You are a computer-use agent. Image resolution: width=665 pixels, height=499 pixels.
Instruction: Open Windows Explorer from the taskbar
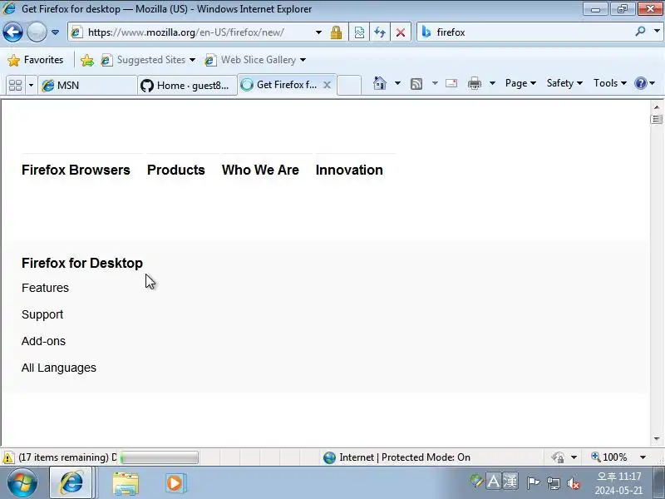coord(126,483)
